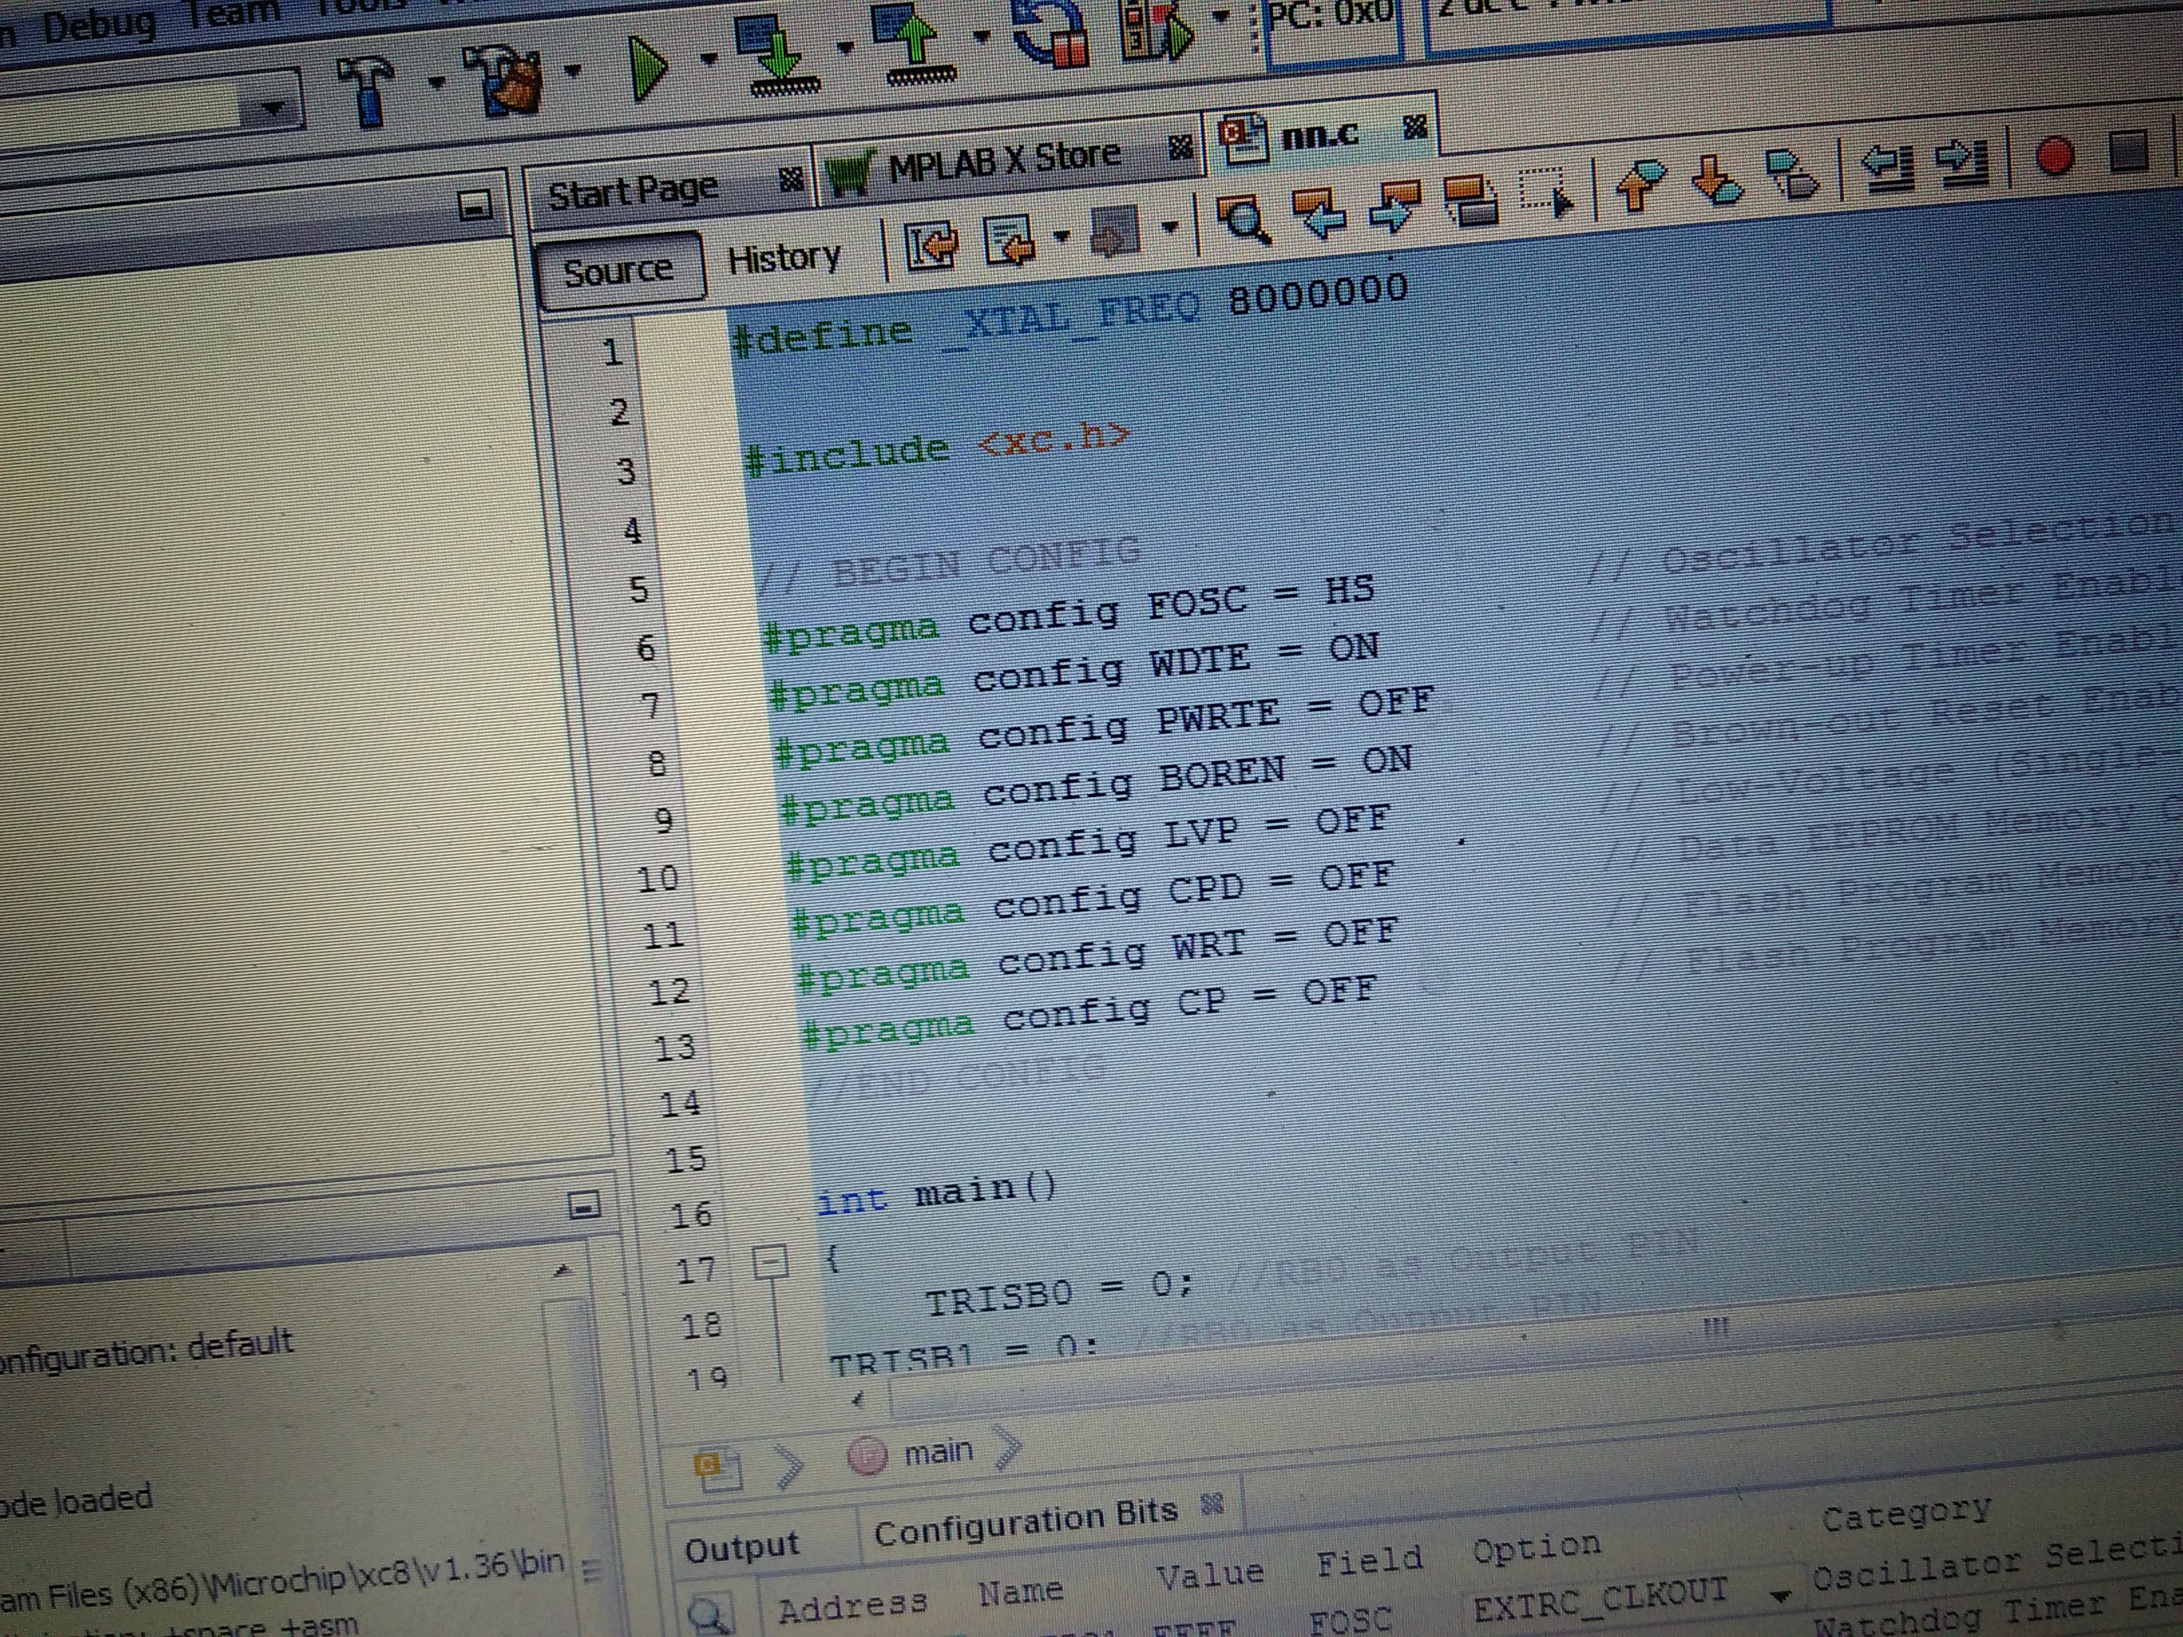Run the project with green play arrow
Screen dimensions: 2183x1637
(648, 67)
